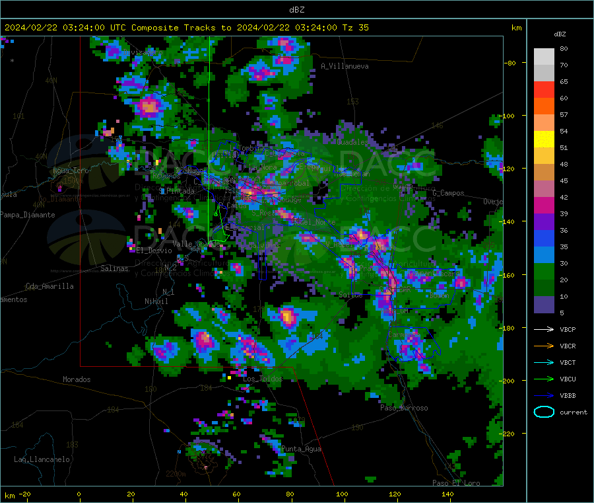Image resolution: width=594 pixels, height=503 pixels.
Task: Click the 'Los_Toldos' map label
Action: coord(263,379)
